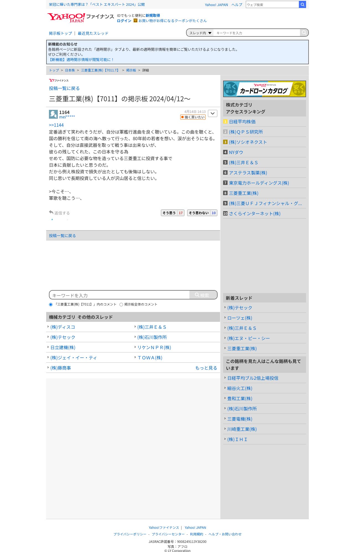The height and width of the screenshot is (552, 355).
Task: Open ranking item (株)ＱＰＳ研究所
Action: click(x=246, y=132)
